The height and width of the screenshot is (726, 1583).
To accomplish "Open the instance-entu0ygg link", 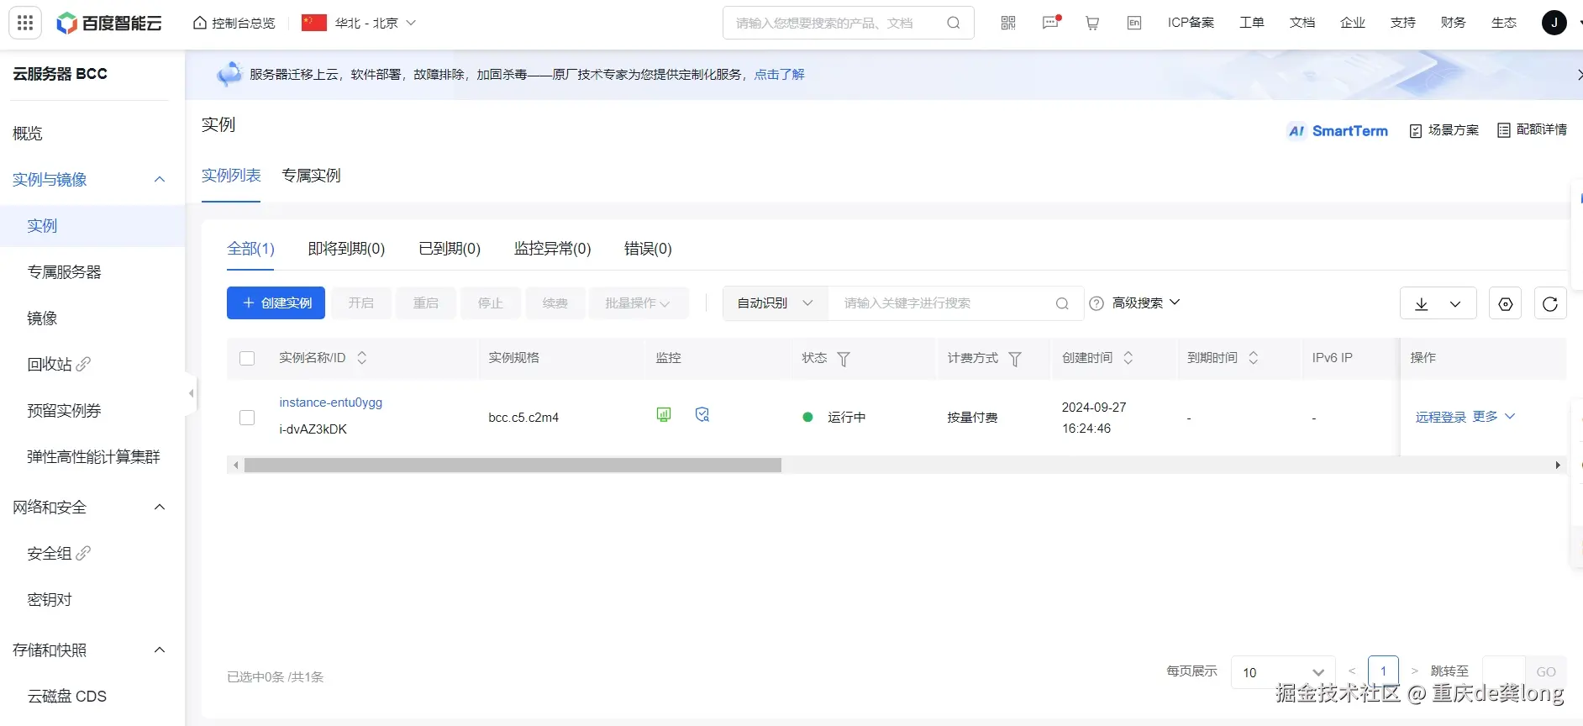I will click(330, 402).
